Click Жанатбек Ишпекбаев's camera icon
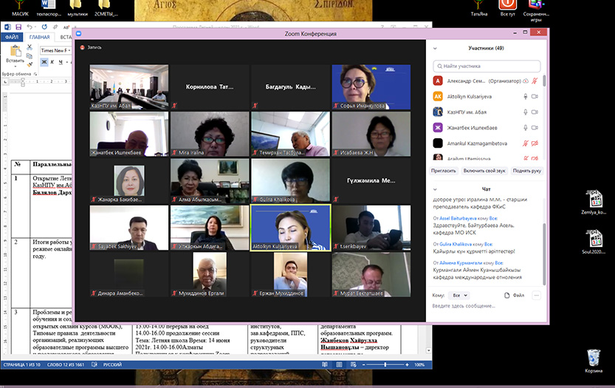Screen dimensions: 615x388 click(537, 127)
